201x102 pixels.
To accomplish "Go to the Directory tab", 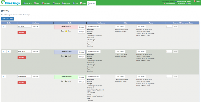I will coord(46,3).
